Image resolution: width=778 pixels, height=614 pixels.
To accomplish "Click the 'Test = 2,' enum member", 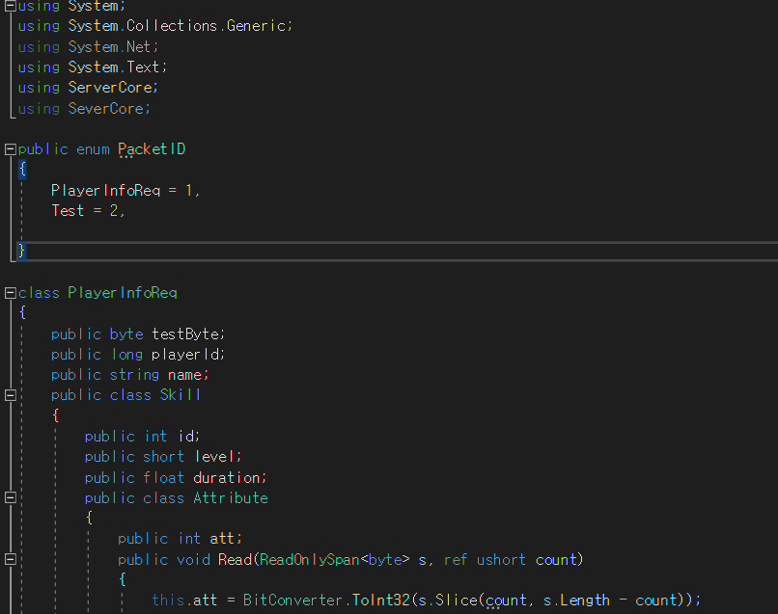I will coord(88,211).
